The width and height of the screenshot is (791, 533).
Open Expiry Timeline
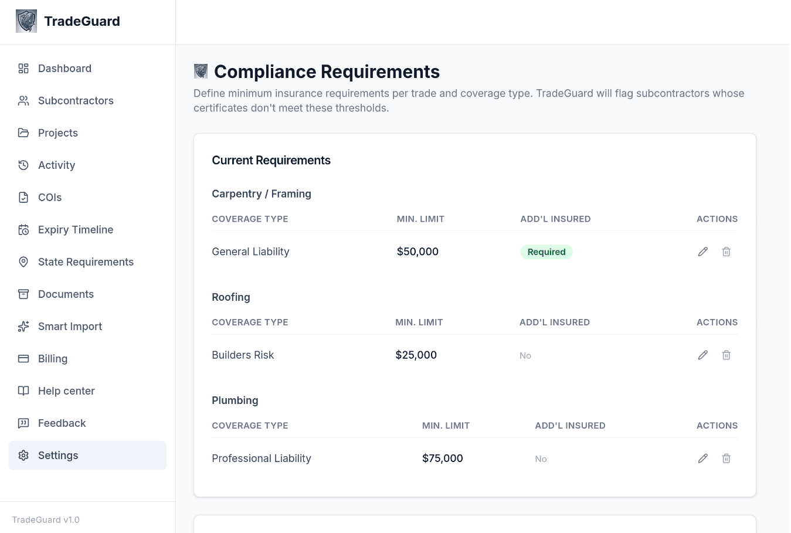(87, 230)
